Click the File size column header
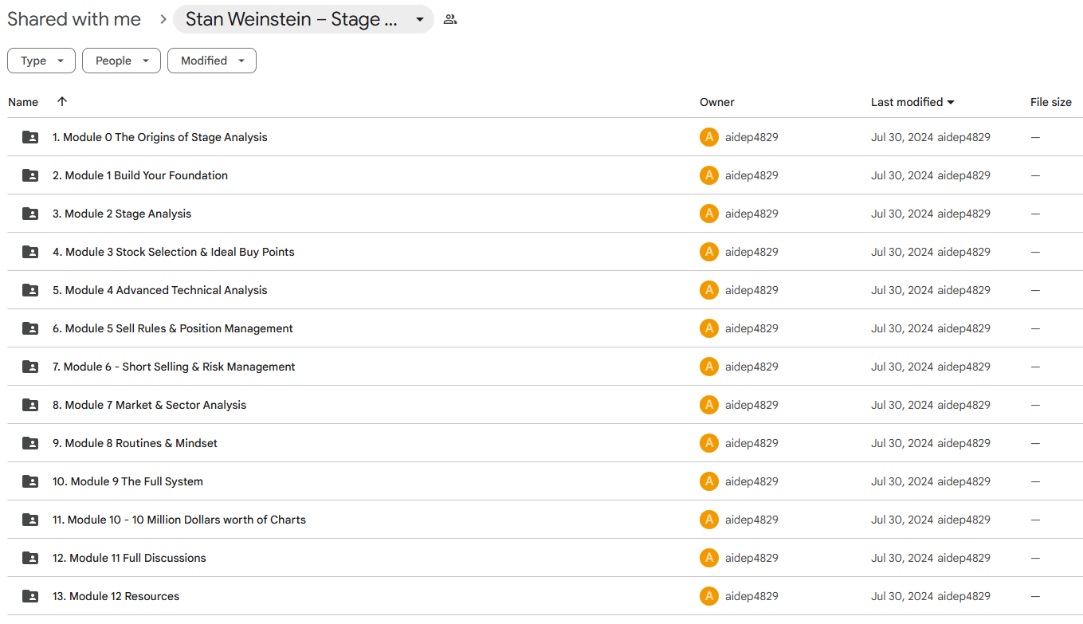 pos(1051,102)
